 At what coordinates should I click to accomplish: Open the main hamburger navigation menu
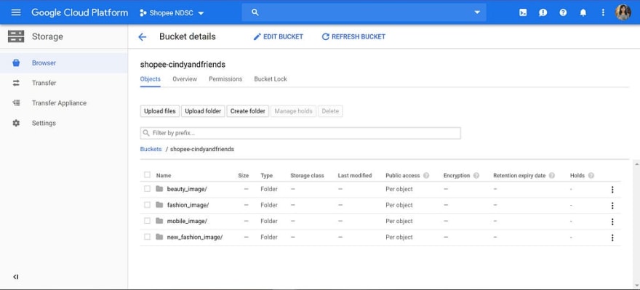(x=16, y=12)
